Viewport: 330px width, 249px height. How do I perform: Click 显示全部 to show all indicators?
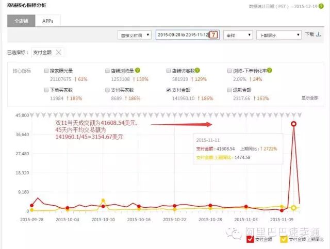(310, 98)
